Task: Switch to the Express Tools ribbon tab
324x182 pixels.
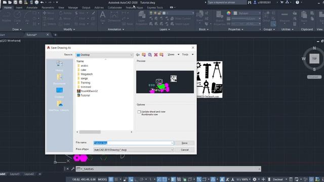Action: pos(155,8)
